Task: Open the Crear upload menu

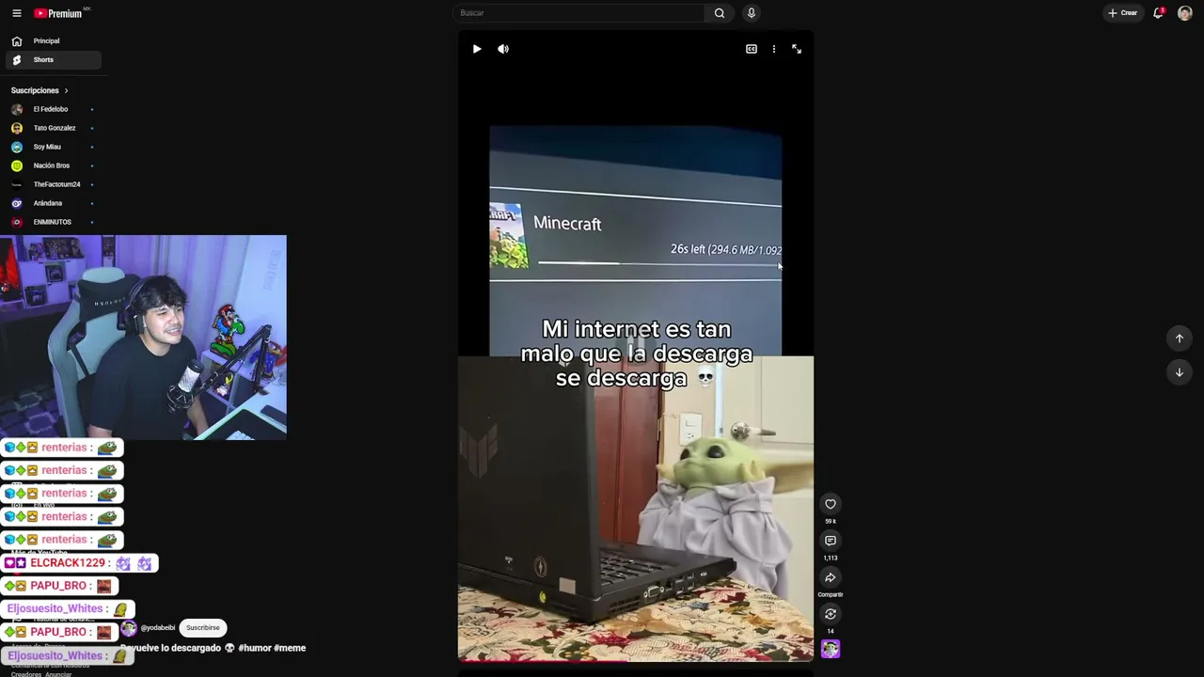Action: click(x=1123, y=13)
